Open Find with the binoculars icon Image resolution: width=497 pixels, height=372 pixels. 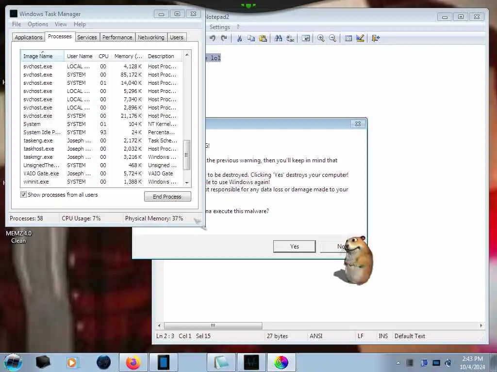click(x=278, y=38)
